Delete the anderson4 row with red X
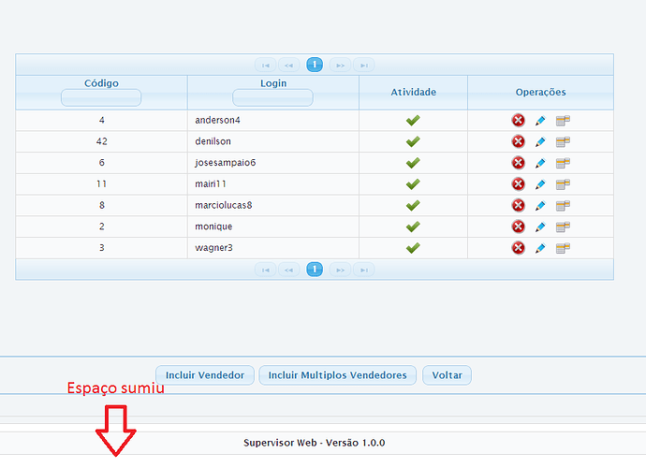The height and width of the screenshot is (468, 646). (x=519, y=121)
